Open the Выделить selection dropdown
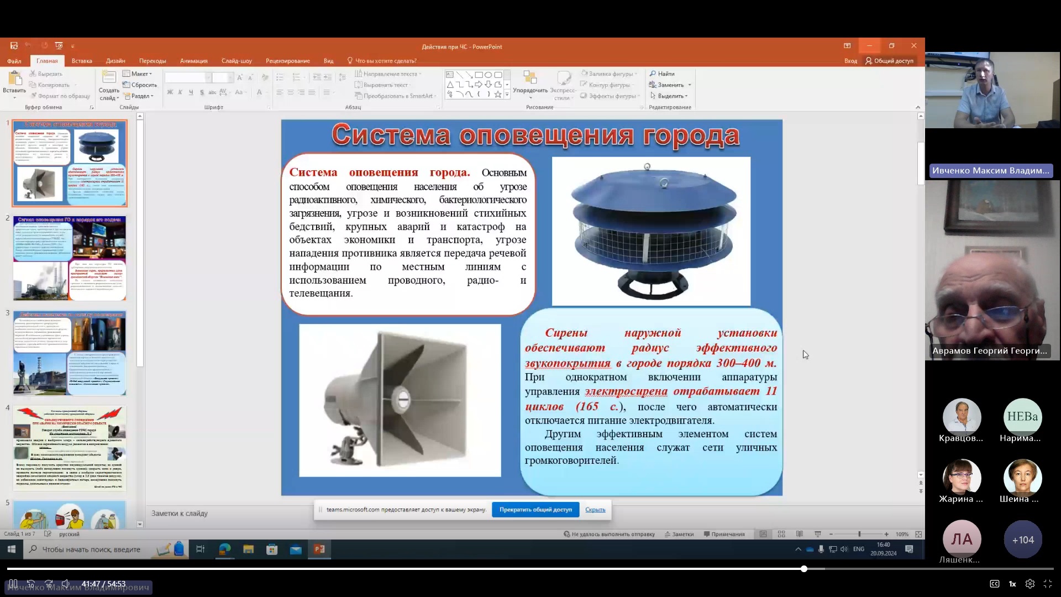 tap(669, 96)
